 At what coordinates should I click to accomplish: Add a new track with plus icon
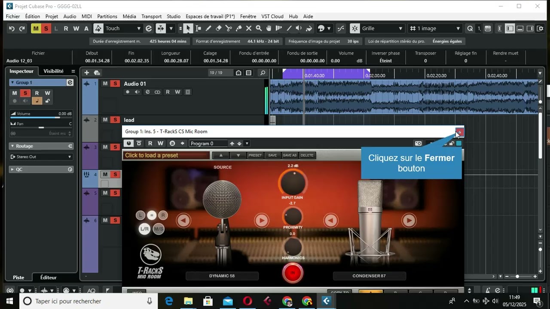[87, 73]
